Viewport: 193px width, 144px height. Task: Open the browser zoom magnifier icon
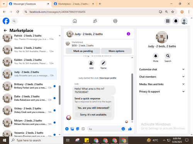pyautogui.click(x=166, y=12)
